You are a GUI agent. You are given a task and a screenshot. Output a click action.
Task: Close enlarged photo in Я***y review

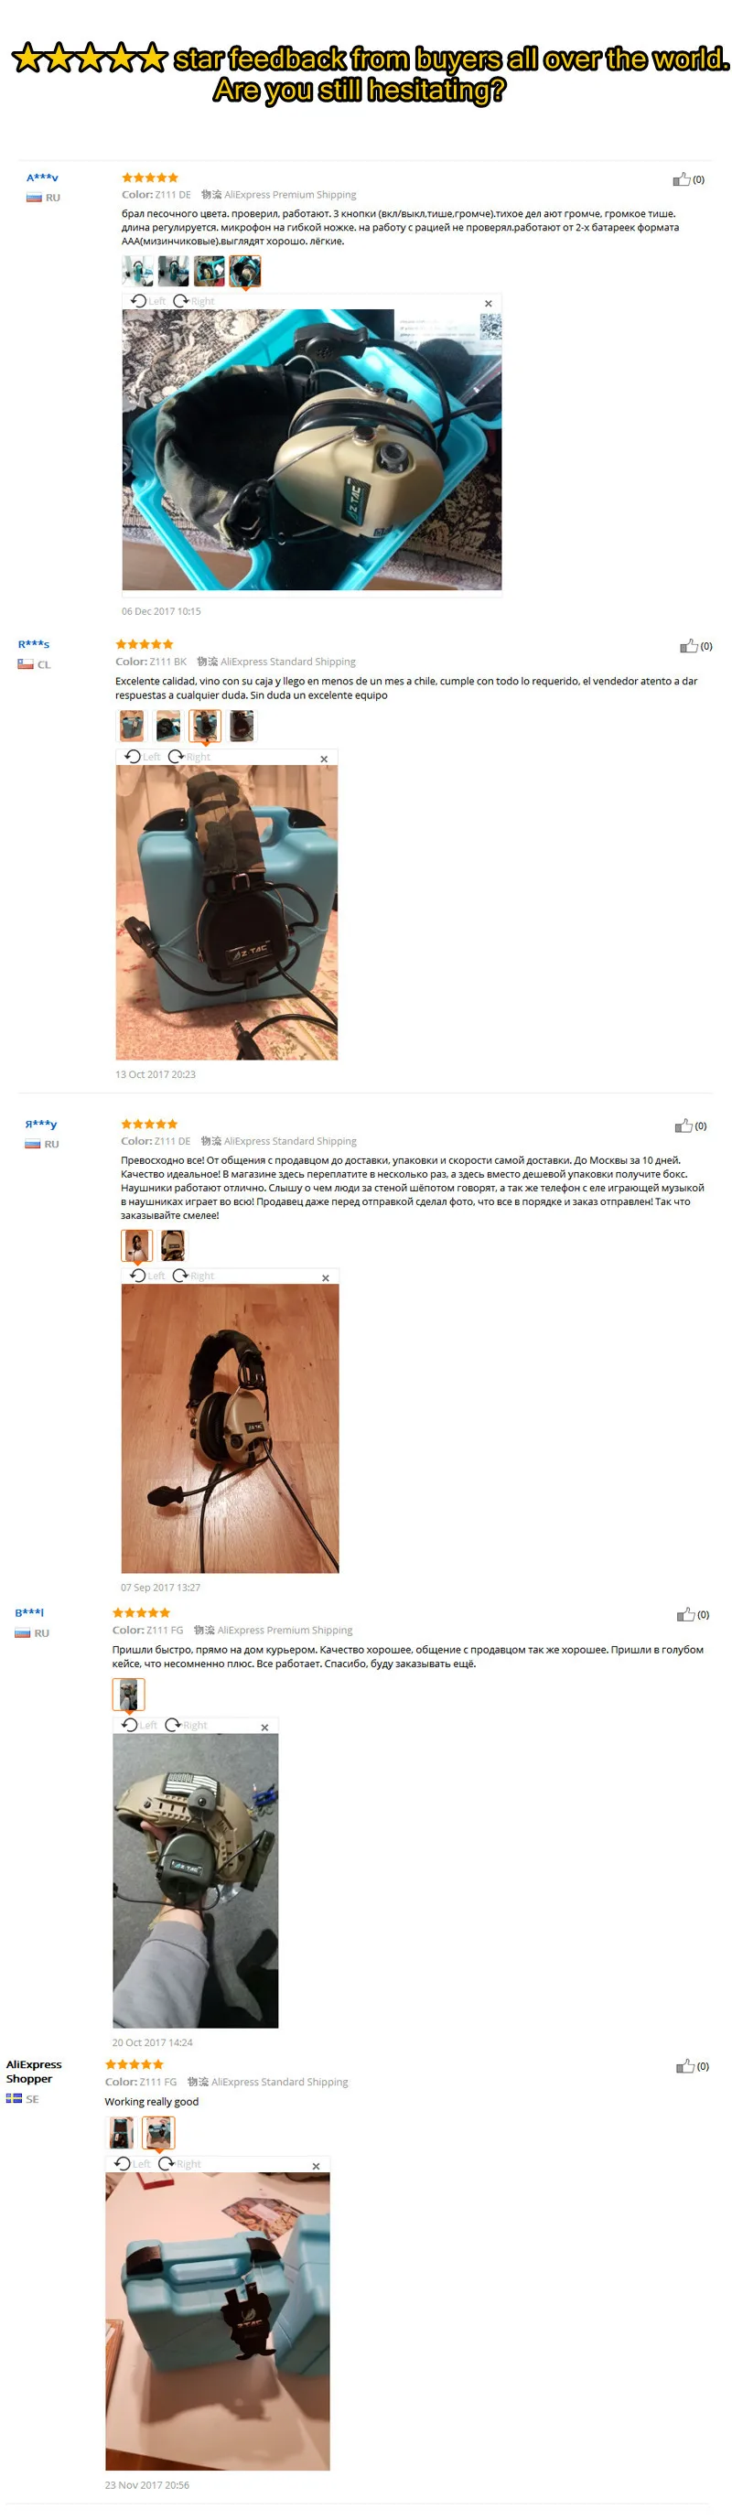326,1277
